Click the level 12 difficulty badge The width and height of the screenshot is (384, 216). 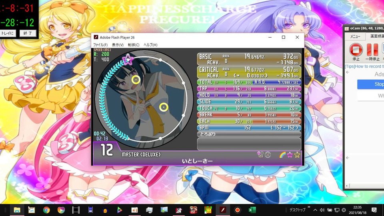pos(107,150)
